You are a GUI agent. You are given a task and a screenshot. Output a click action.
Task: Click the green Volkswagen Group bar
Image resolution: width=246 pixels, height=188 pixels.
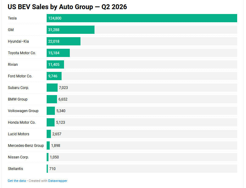click(x=51, y=111)
